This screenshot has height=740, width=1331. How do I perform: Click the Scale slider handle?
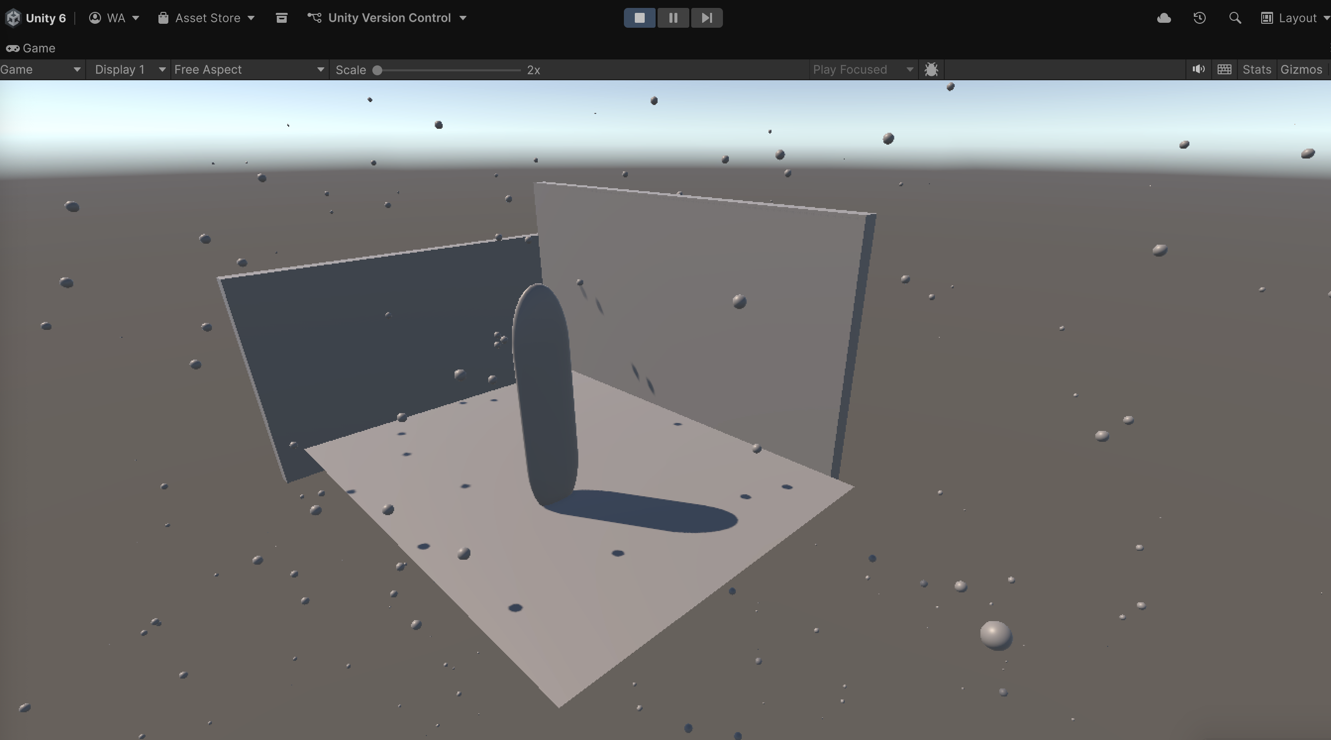[378, 70]
